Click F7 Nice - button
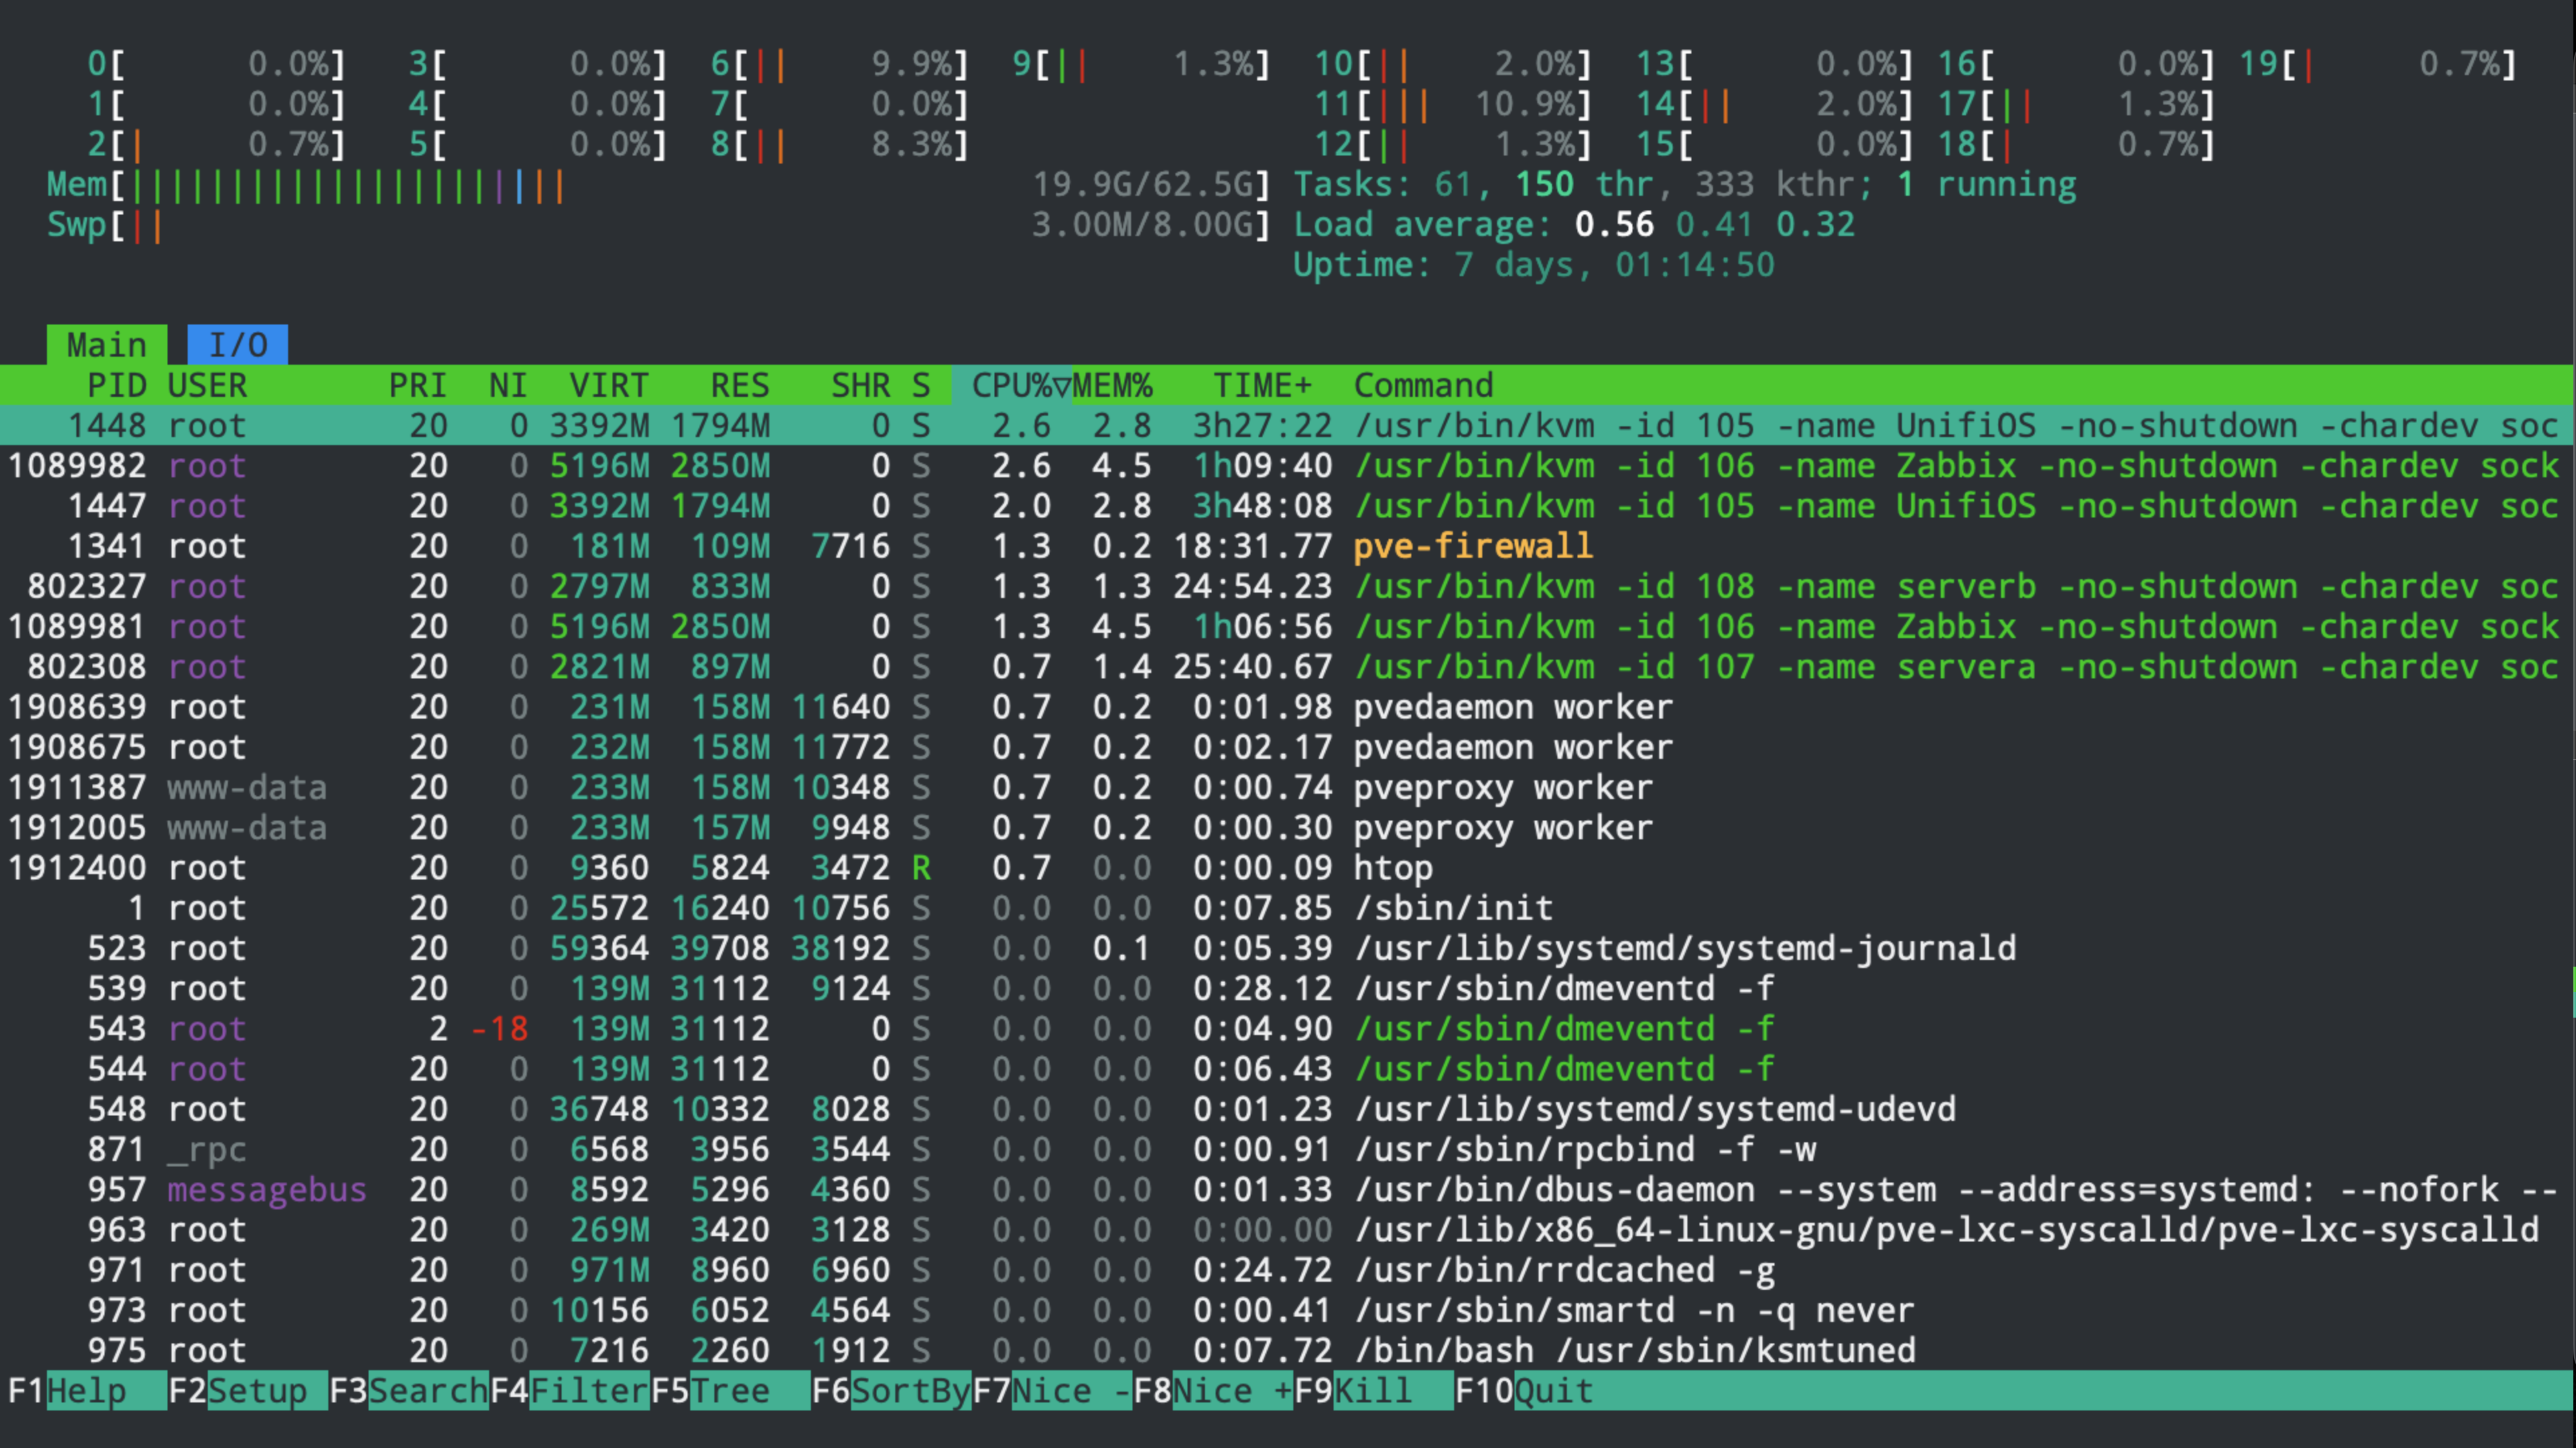 tap(1052, 1391)
